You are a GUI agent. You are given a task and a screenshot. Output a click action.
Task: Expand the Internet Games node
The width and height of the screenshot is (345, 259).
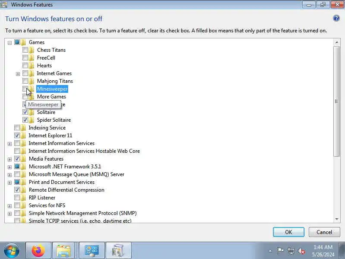pos(18,74)
